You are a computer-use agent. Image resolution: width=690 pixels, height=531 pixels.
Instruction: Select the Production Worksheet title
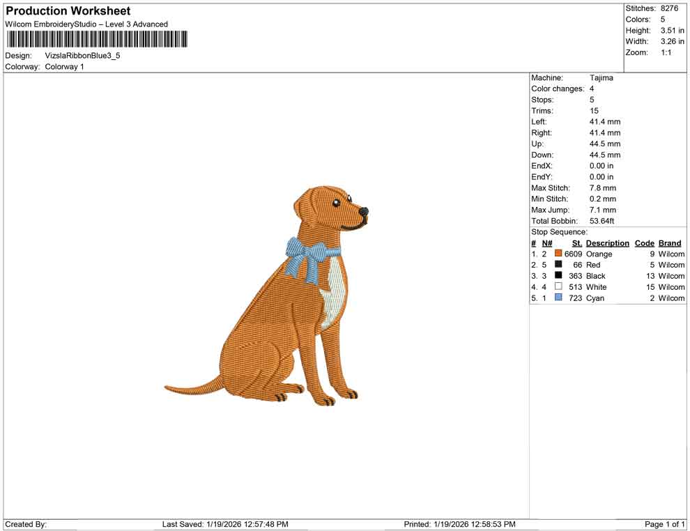pos(67,10)
